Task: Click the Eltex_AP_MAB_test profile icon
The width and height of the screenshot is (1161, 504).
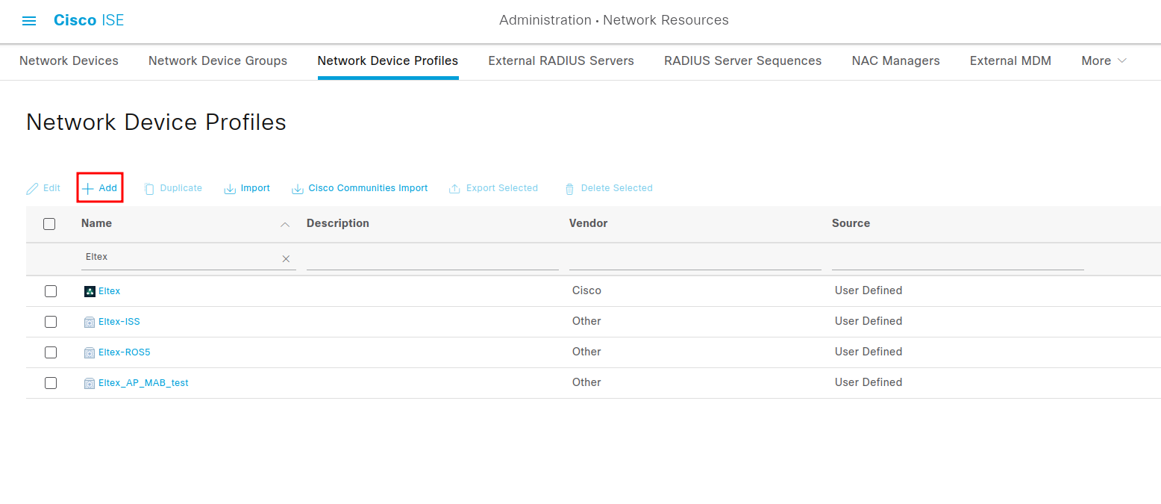Action: click(x=90, y=383)
